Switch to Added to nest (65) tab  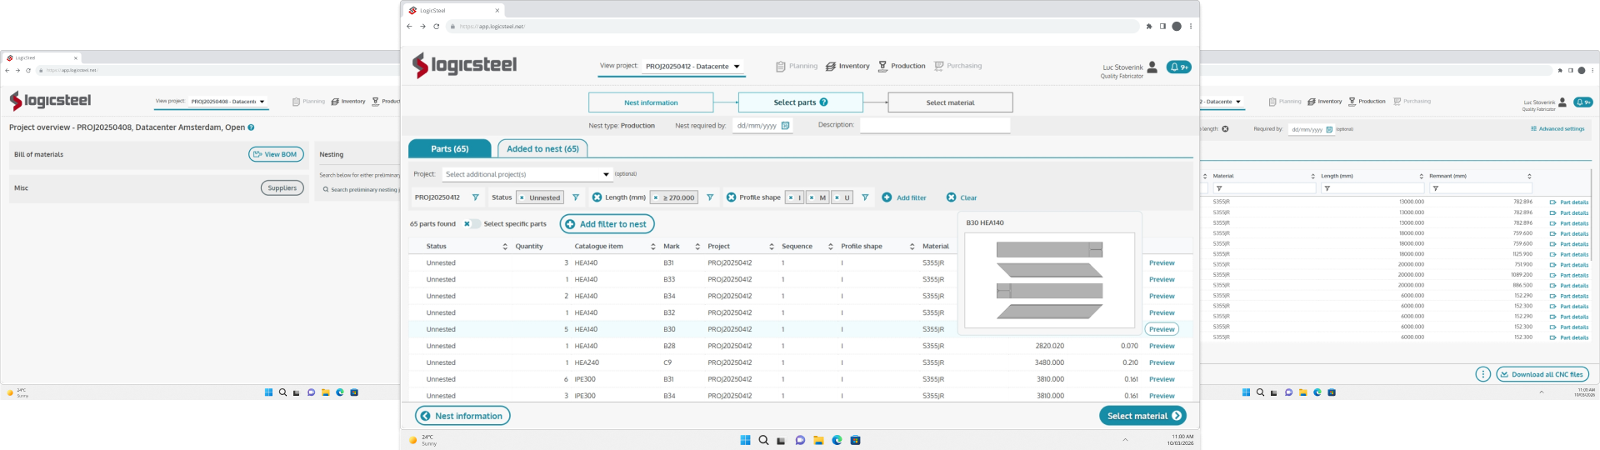pos(542,148)
